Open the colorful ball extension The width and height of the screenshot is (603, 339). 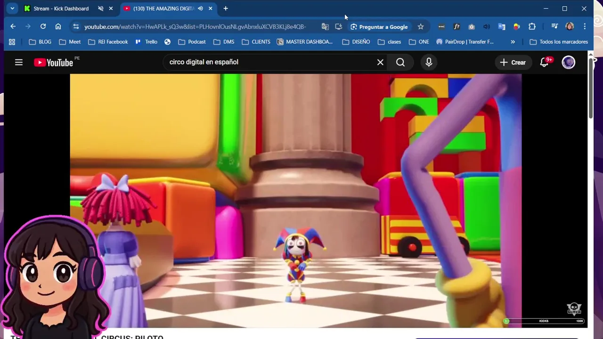coord(517,27)
